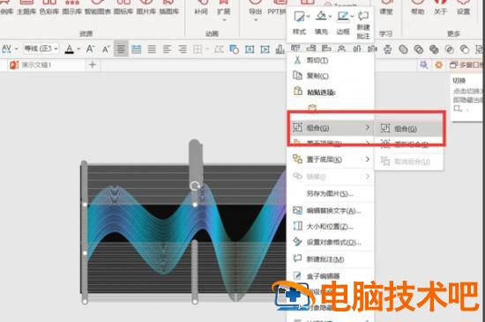485x322 pixels.
Task: Select 大小和位置(Z) menu entry
Action: 331,226
